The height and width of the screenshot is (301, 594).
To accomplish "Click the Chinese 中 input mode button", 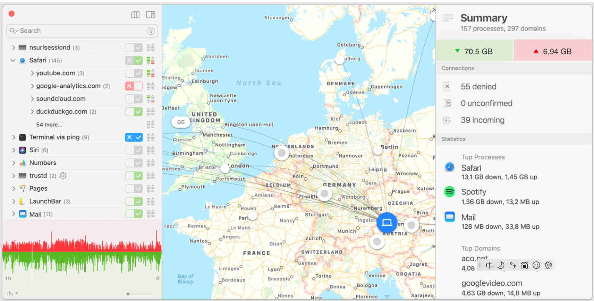I will click(x=489, y=265).
